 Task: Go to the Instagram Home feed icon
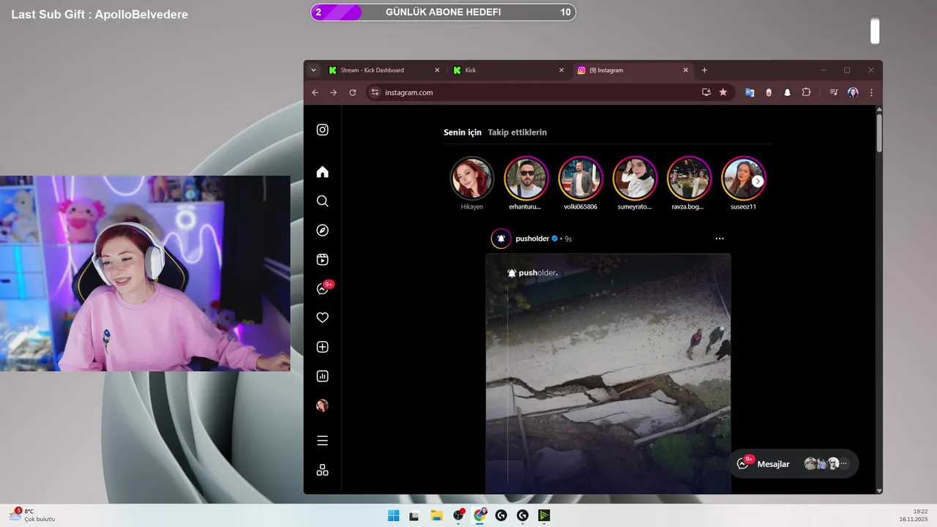coord(322,172)
